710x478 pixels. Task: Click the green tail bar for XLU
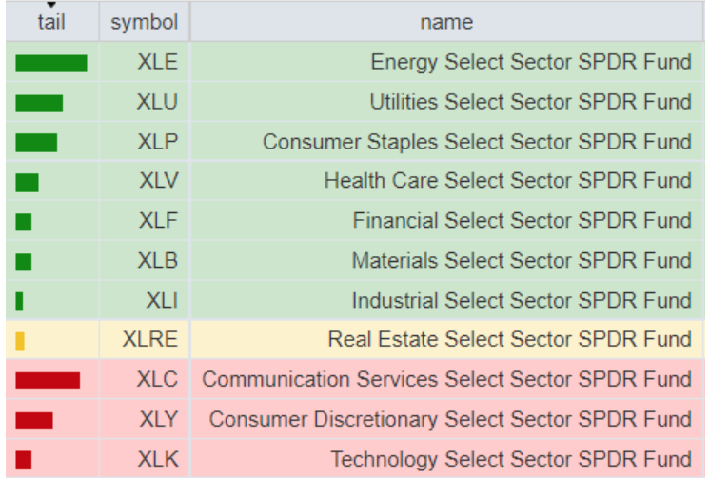point(39,103)
